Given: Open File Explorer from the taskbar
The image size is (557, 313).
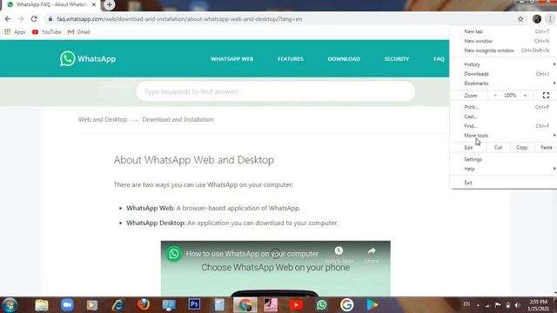Looking at the screenshot, I should tap(42, 305).
